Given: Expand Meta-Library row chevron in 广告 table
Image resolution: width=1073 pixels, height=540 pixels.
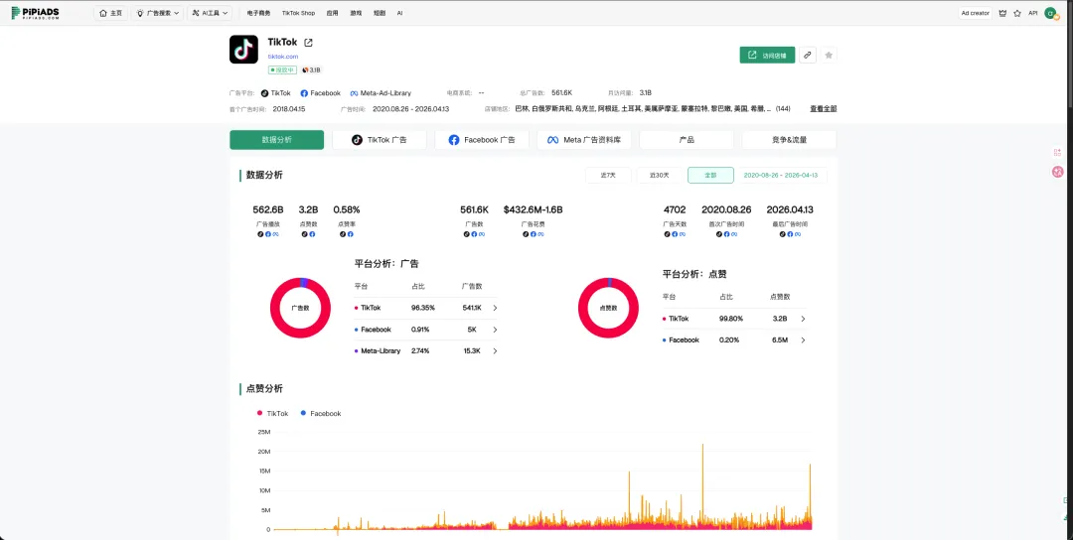Looking at the screenshot, I should [495, 350].
